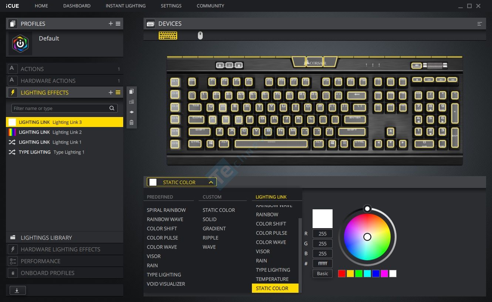Viewport: 492px width, 302px height.
Task: Save selected effect to library icon
Action: [131, 102]
